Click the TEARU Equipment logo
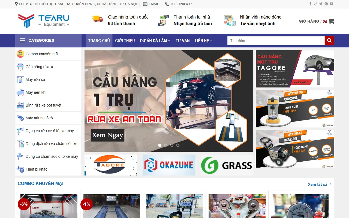The width and height of the screenshot is (349, 218). pyautogui.click(x=44, y=21)
